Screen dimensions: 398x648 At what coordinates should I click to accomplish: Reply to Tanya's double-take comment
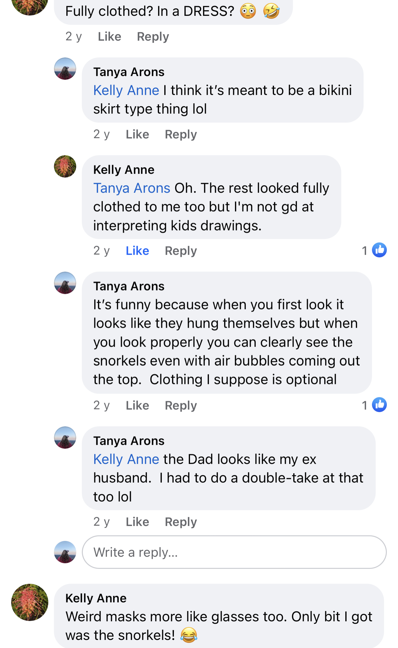pos(181,522)
